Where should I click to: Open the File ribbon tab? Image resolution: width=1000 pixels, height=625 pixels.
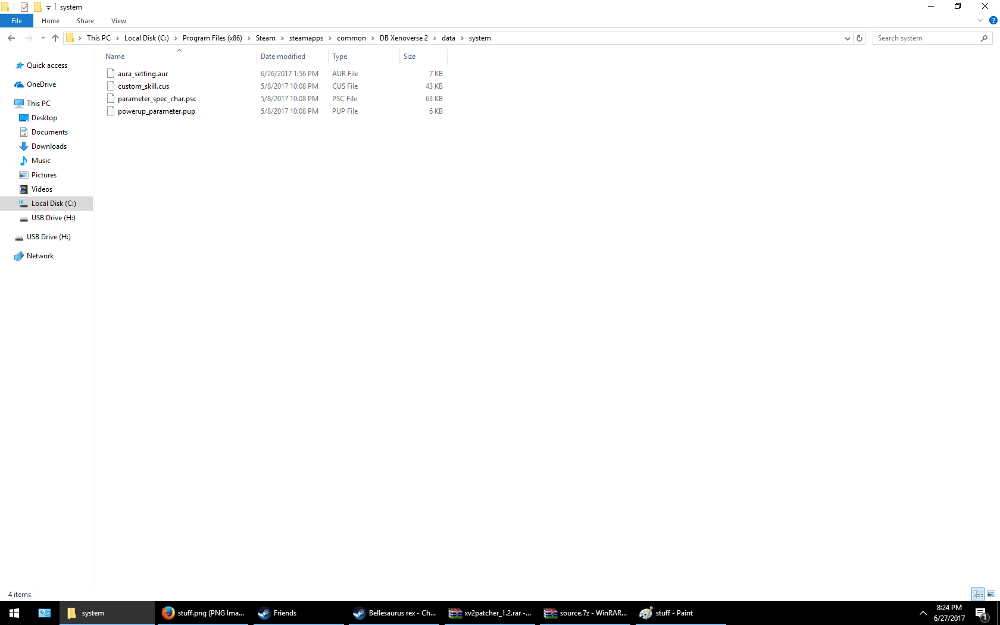pos(17,21)
